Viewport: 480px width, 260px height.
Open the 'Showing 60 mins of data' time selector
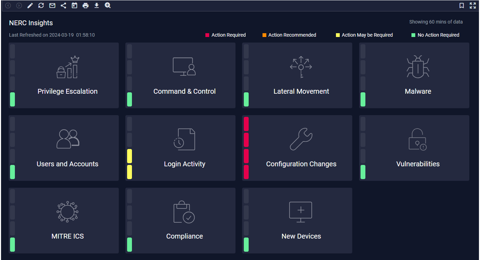436,22
